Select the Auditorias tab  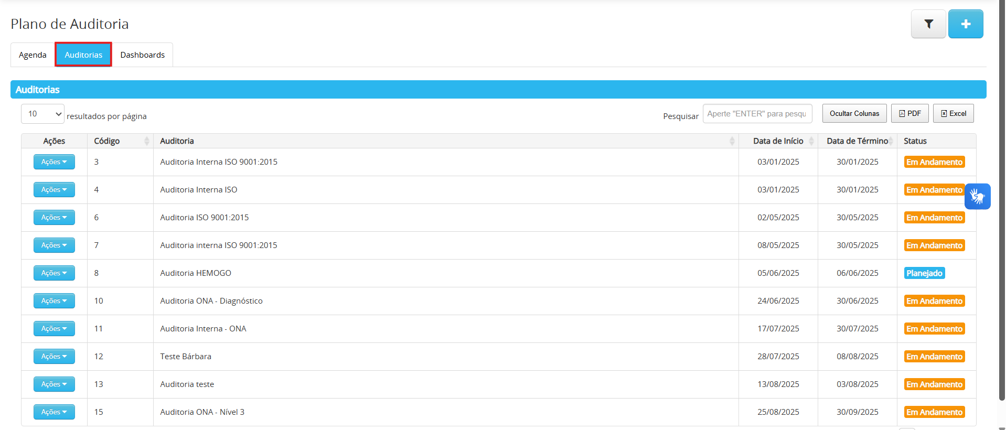(x=83, y=55)
